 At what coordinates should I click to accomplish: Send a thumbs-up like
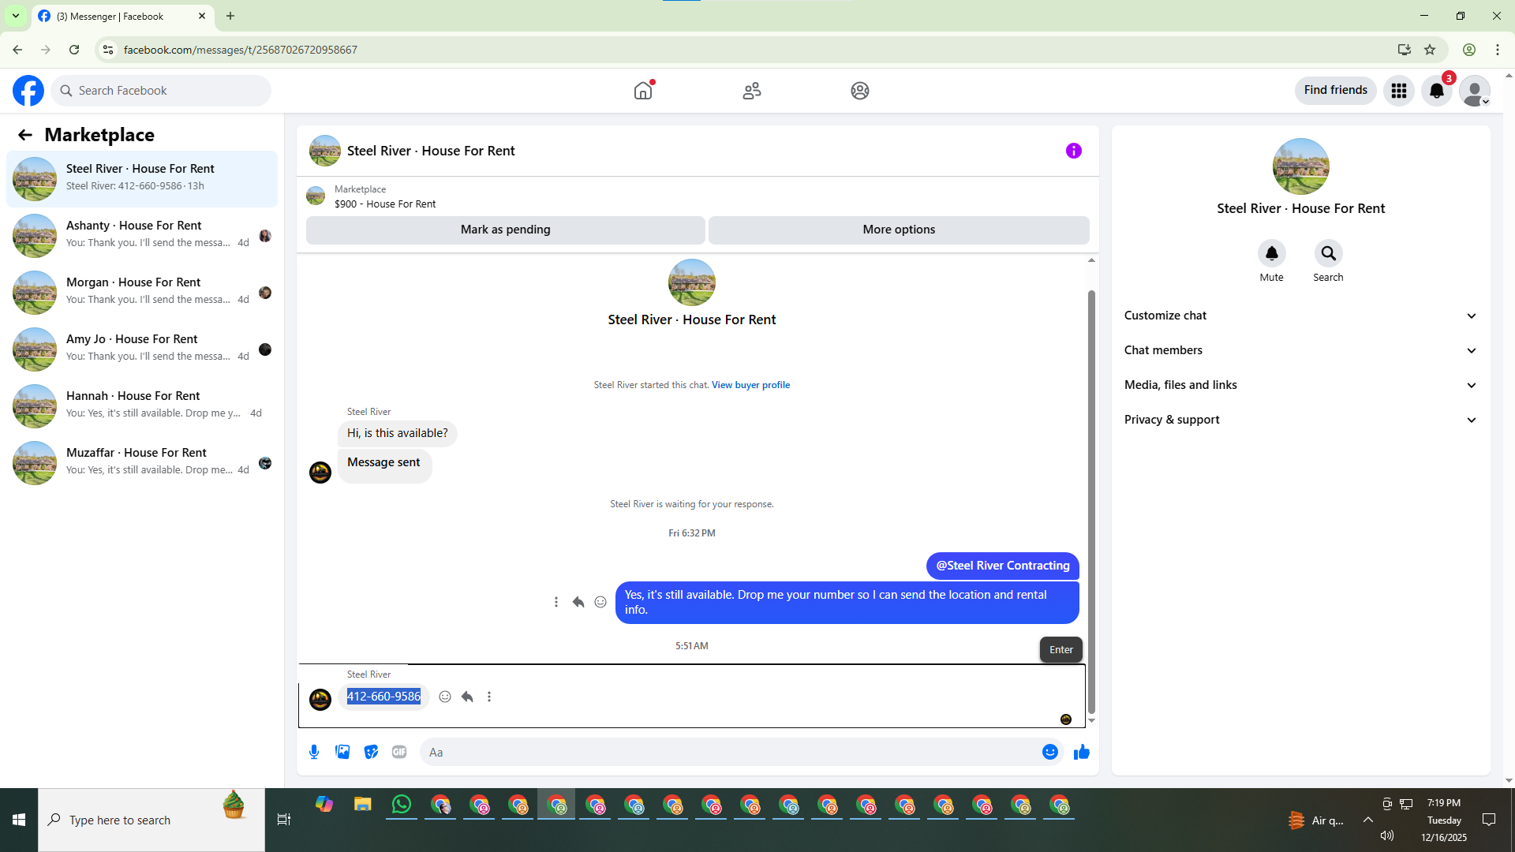[x=1082, y=752]
